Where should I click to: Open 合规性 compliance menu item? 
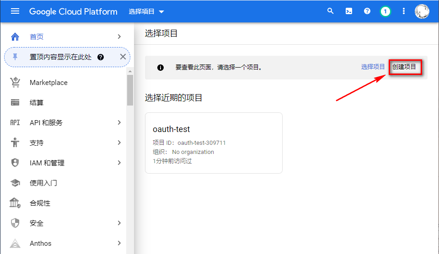pyautogui.click(x=40, y=203)
